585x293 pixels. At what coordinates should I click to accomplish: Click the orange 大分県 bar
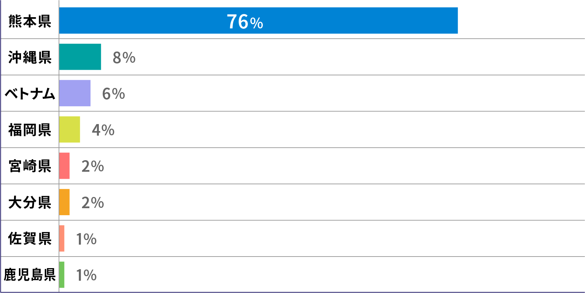click(64, 202)
